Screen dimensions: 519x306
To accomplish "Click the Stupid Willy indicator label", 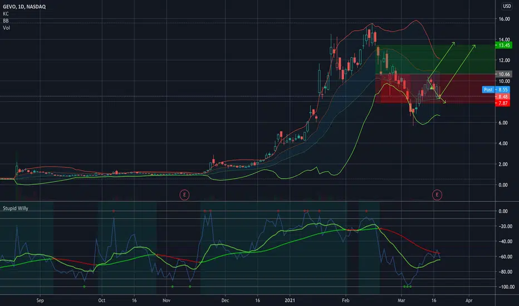I will [16, 209].
